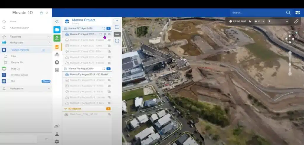Toggle visibility of Marina FLY April 2020 3D model
Screen dimensions: 304x145
(x=109, y=34)
